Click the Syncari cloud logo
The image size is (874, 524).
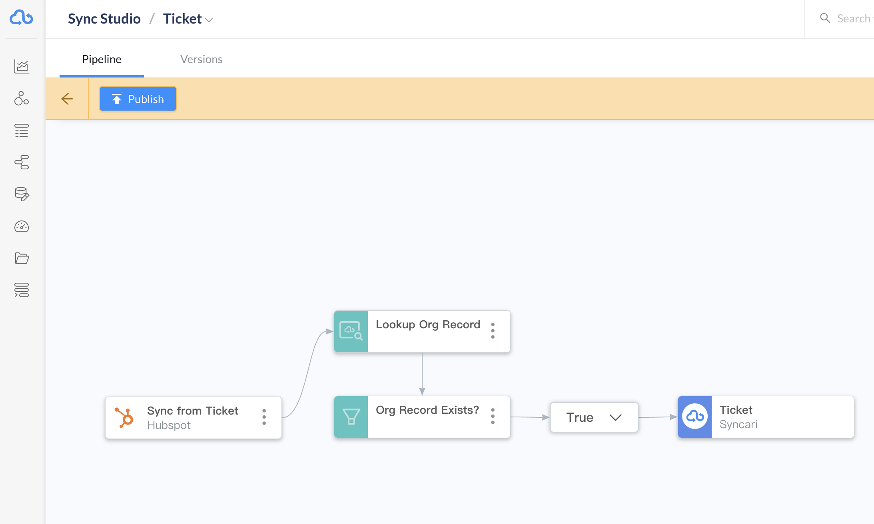[x=22, y=18]
